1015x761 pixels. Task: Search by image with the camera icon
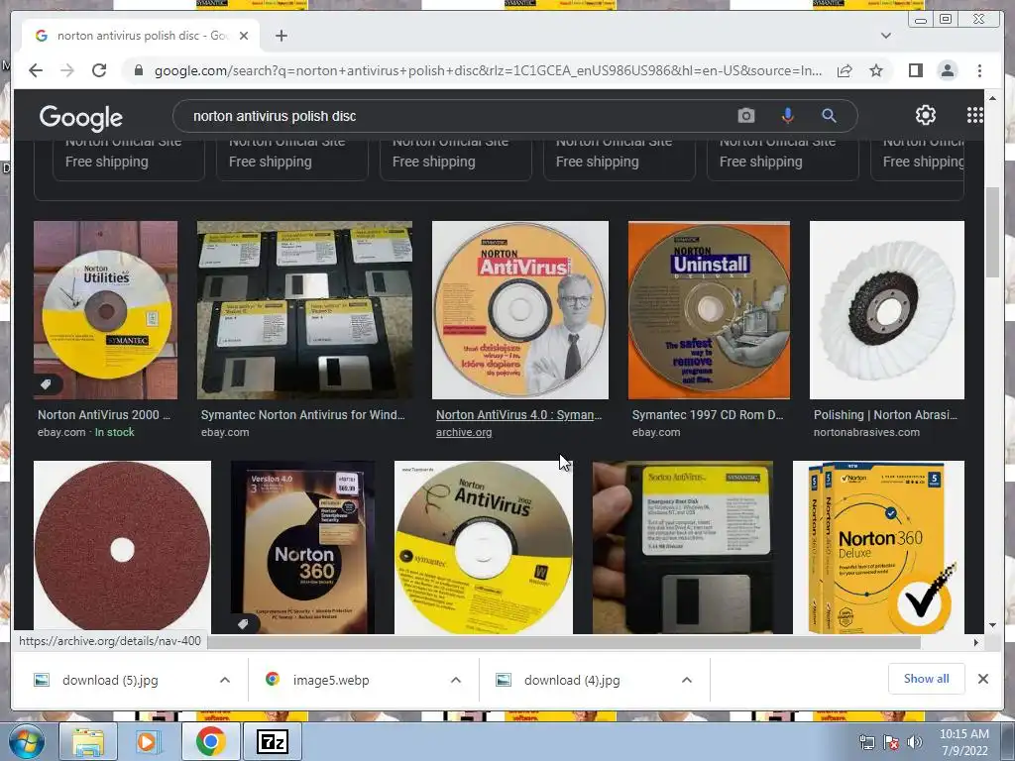[745, 116]
